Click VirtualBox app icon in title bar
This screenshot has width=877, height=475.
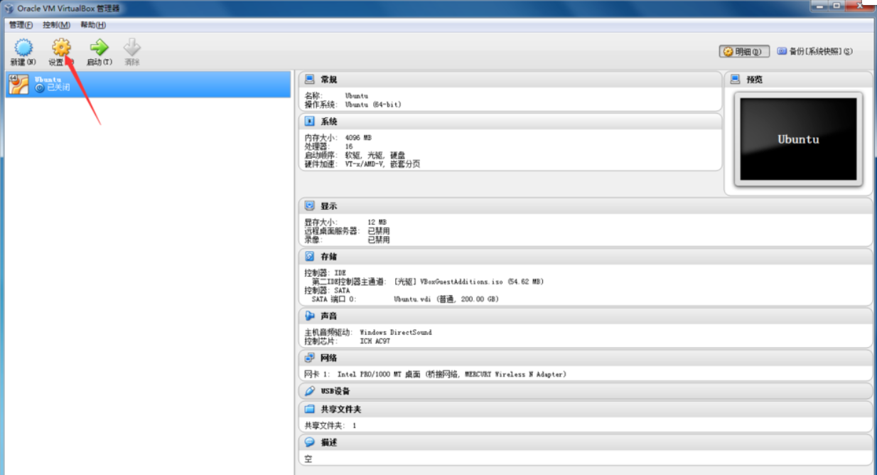(9, 8)
